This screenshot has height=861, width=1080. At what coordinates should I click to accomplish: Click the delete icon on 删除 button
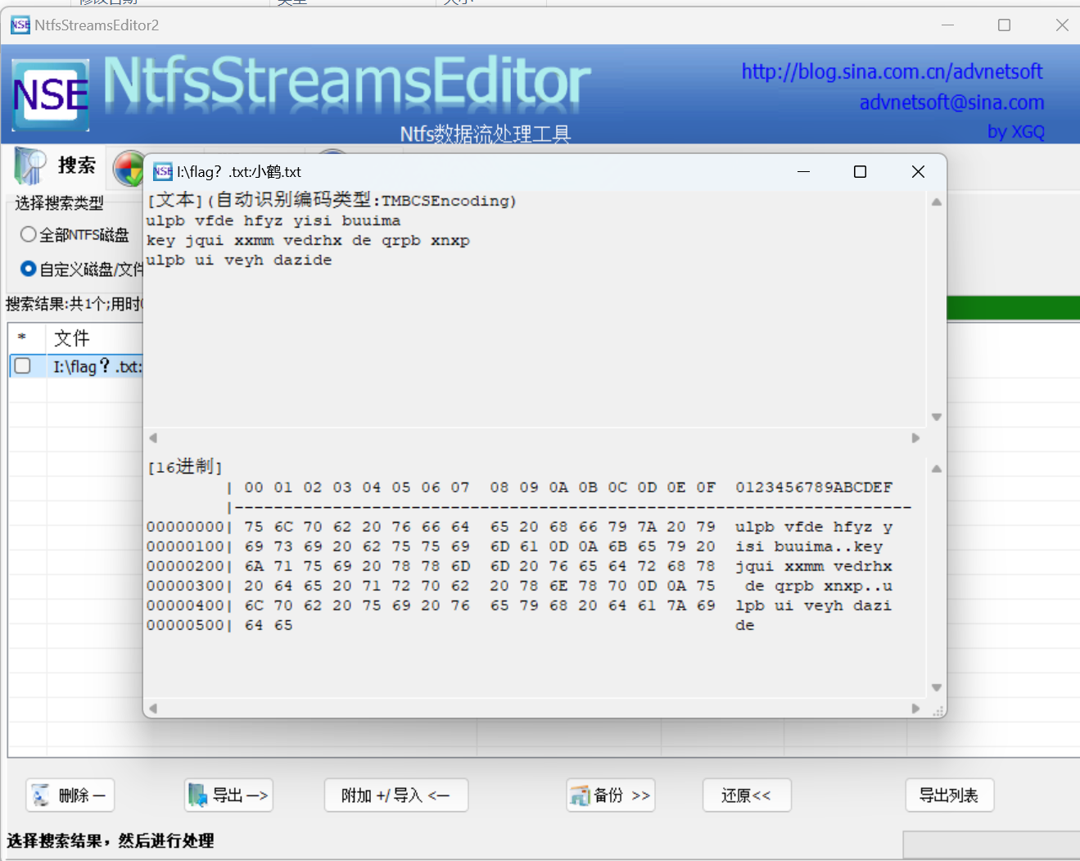tap(40, 795)
